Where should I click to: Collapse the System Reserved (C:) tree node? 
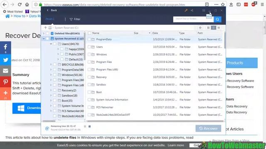pos(44,38)
